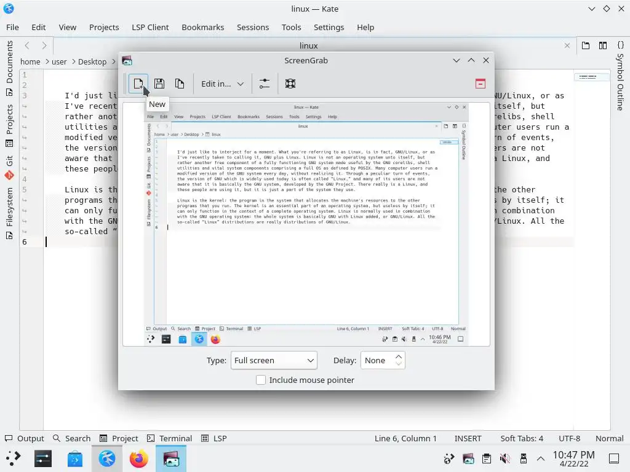The width and height of the screenshot is (630, 472).
Task: Open ScreenGrab help lifebuoy icon
Action: click(x=290, y=84)
